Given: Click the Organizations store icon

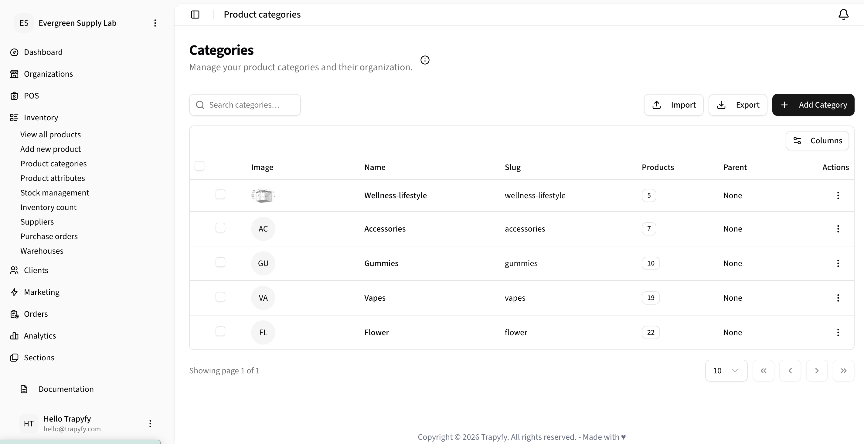Looking at the screenshot, I should click(x=14, y=74).
